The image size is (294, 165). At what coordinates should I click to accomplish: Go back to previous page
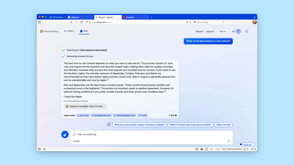pos(71,22)
